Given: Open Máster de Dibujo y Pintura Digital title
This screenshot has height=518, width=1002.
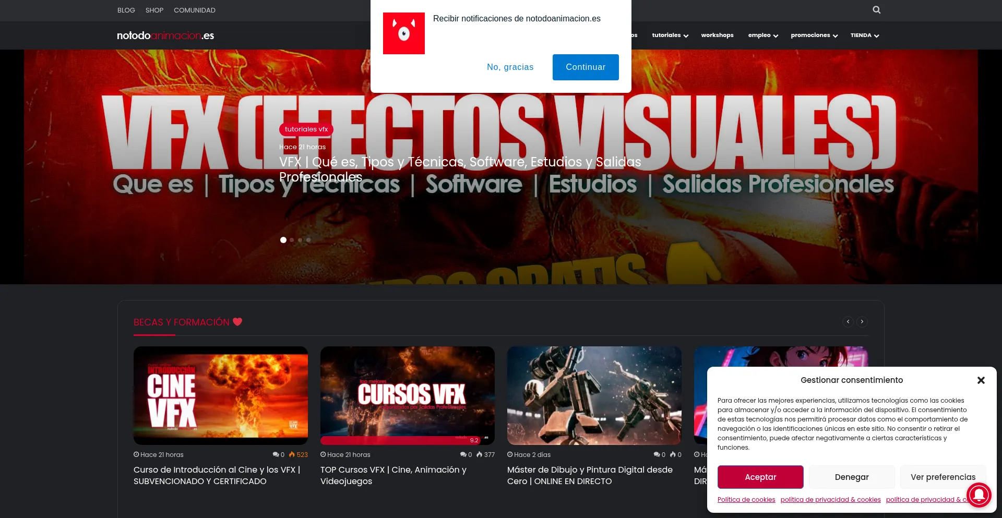Looking at the screenshot, I should (590, 476).
